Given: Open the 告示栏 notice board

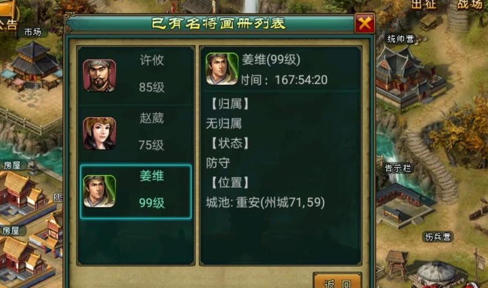Looking at the screenshot, I should (398, 168).
